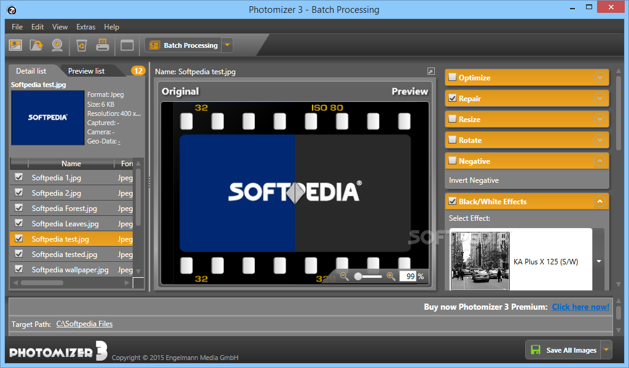
Task: Select the Softpedia tested.jpg row
Action: [x=71, y=255]
